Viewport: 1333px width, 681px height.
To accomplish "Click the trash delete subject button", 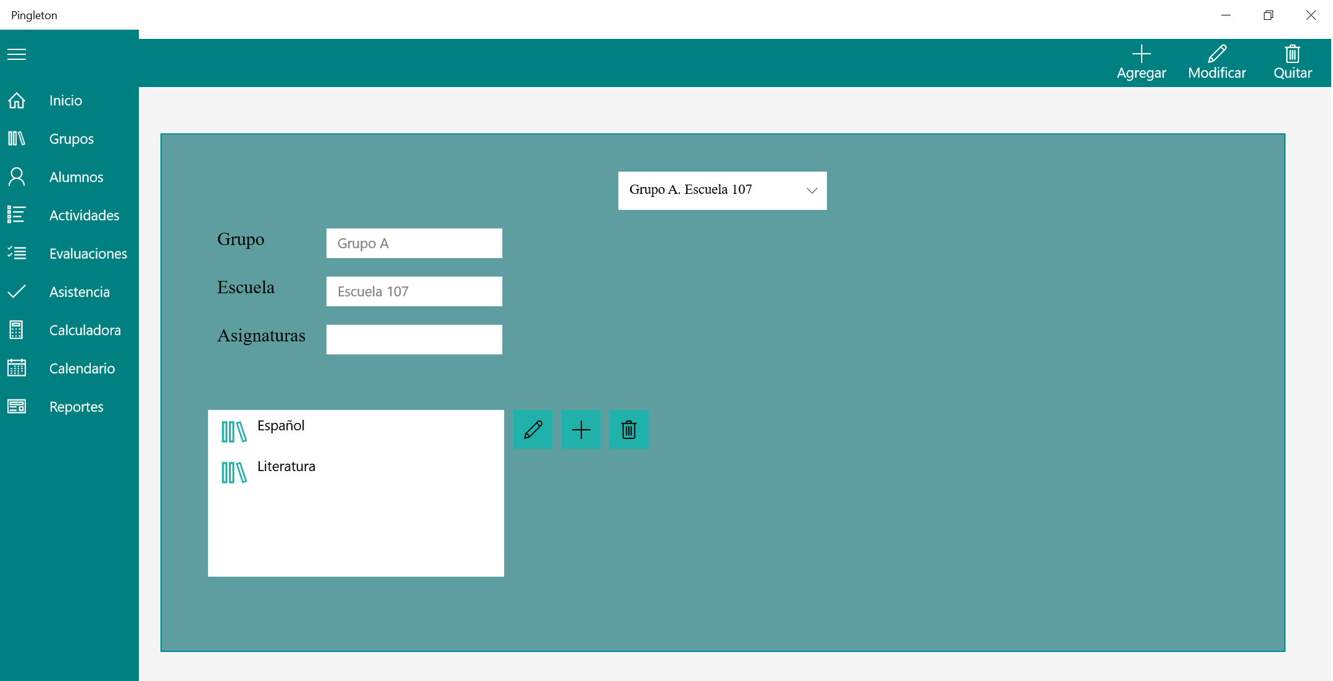I will point(629,430).
